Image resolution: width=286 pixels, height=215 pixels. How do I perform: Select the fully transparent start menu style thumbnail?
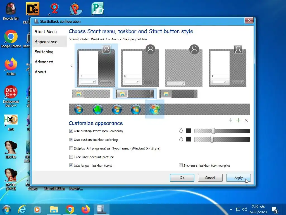[x=184, y=66]
